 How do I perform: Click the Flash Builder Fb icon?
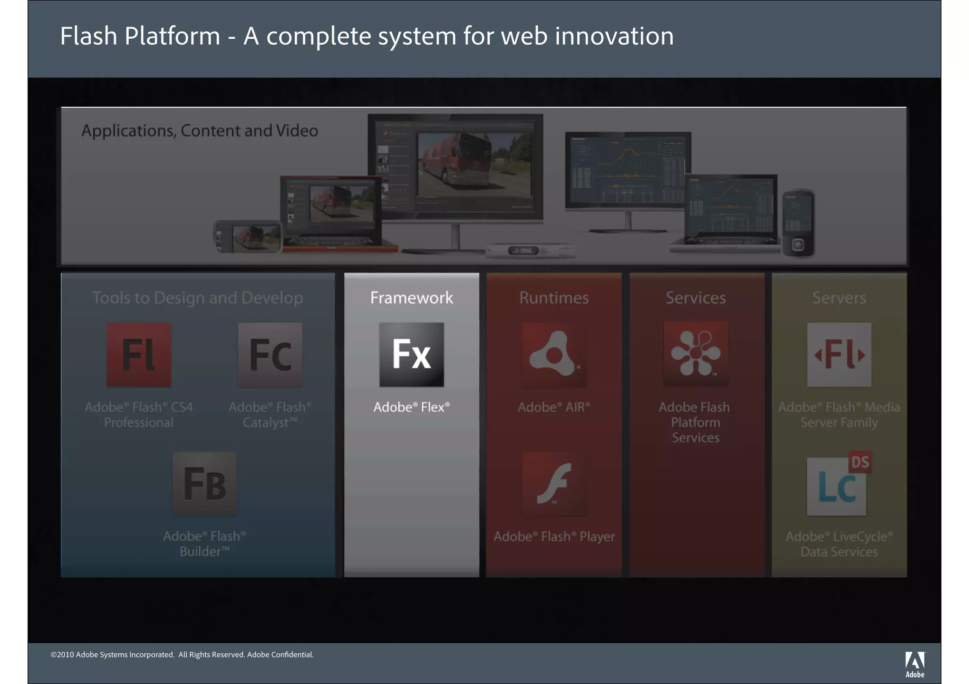[x=204, y=484]
